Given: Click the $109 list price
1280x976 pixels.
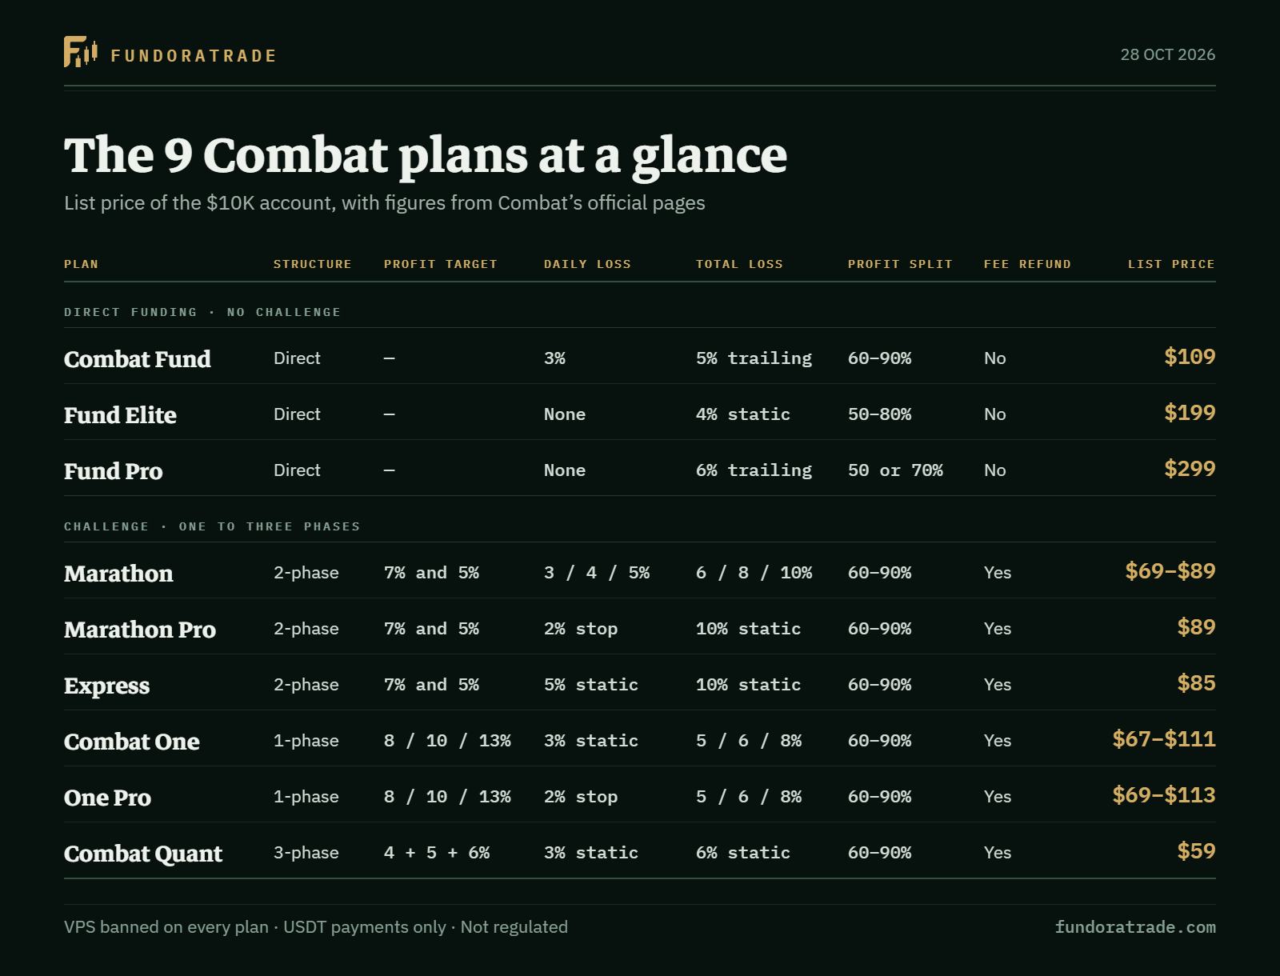Looking at the screenshot, I should [1190, 357].
